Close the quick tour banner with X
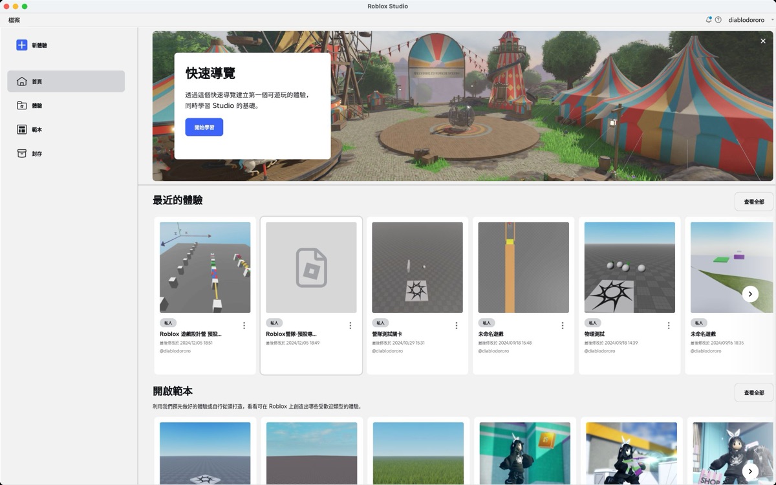 [x=763, y=41]
